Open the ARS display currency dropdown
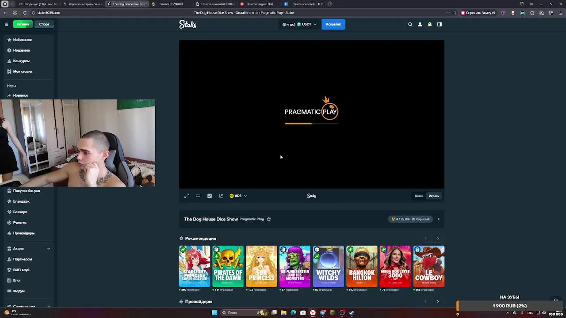 (x=238, y=196)
